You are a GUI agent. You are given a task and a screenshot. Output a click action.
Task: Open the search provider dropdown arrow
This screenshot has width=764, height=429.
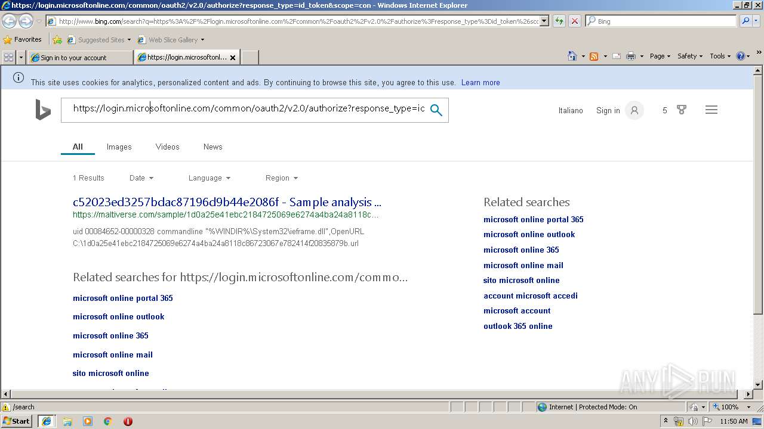[x=757, y=21]
